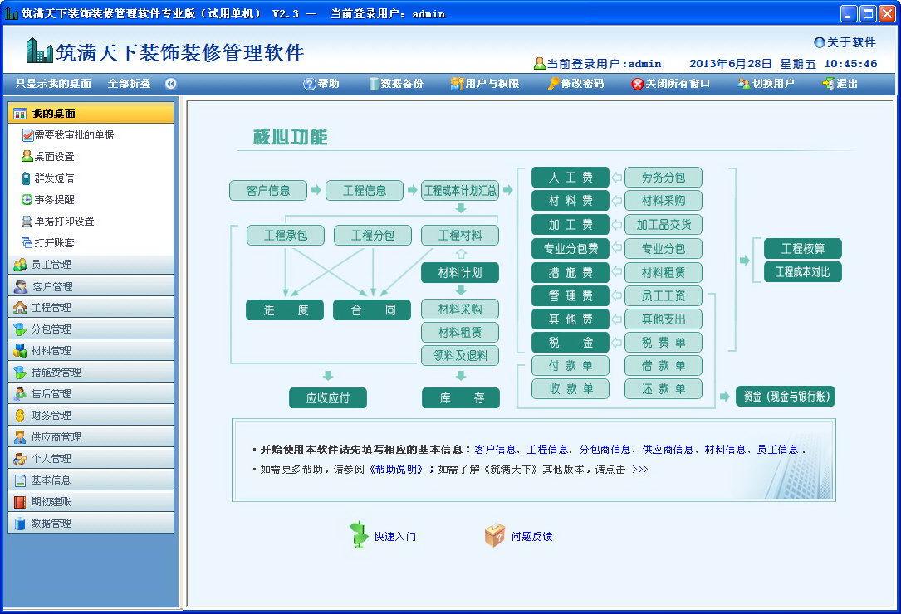Click 切换用户 switch user
The image size is (901, 614).
pos(766,84)
